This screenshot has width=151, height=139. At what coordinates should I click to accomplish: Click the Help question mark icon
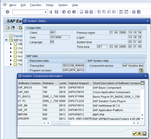[x=133, y=12]
